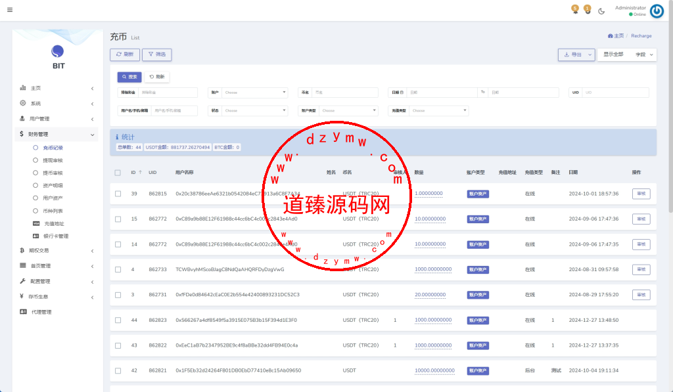Open 用户资产 in the sidebar
Viewport: 673px width, 392px height.
[x=53, y=198]
